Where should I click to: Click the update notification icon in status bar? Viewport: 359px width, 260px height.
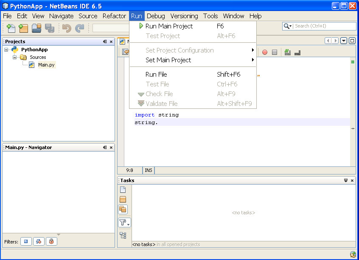click(x=353, y=254)
